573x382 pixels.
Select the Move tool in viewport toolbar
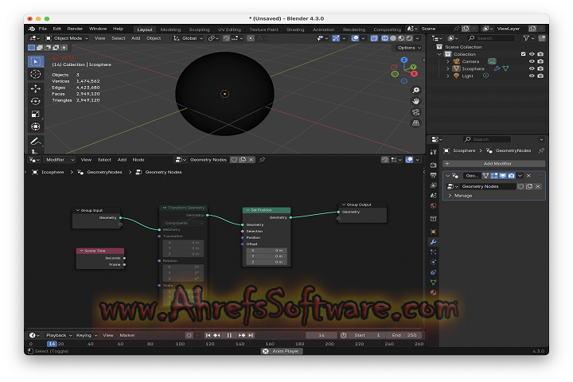(36, 88)
